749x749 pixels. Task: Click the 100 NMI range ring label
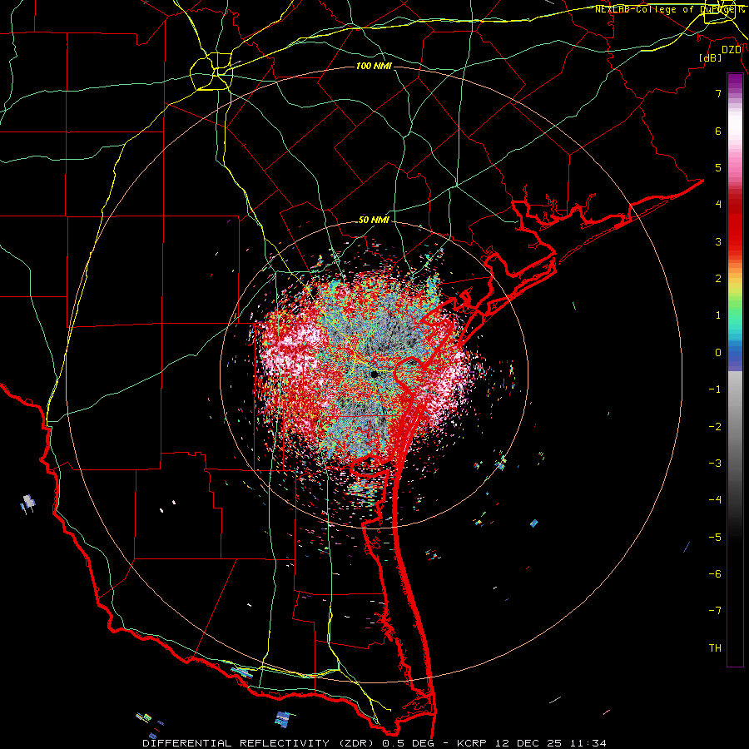[374, 66]
